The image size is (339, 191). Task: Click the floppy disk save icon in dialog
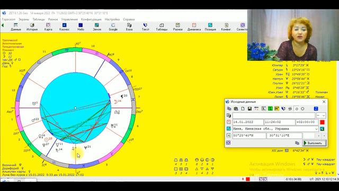coord(249,109)
